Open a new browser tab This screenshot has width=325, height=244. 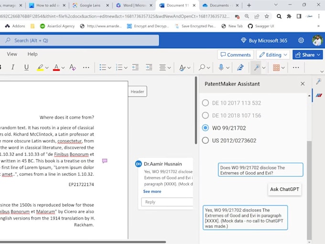[x=249, y=5]
